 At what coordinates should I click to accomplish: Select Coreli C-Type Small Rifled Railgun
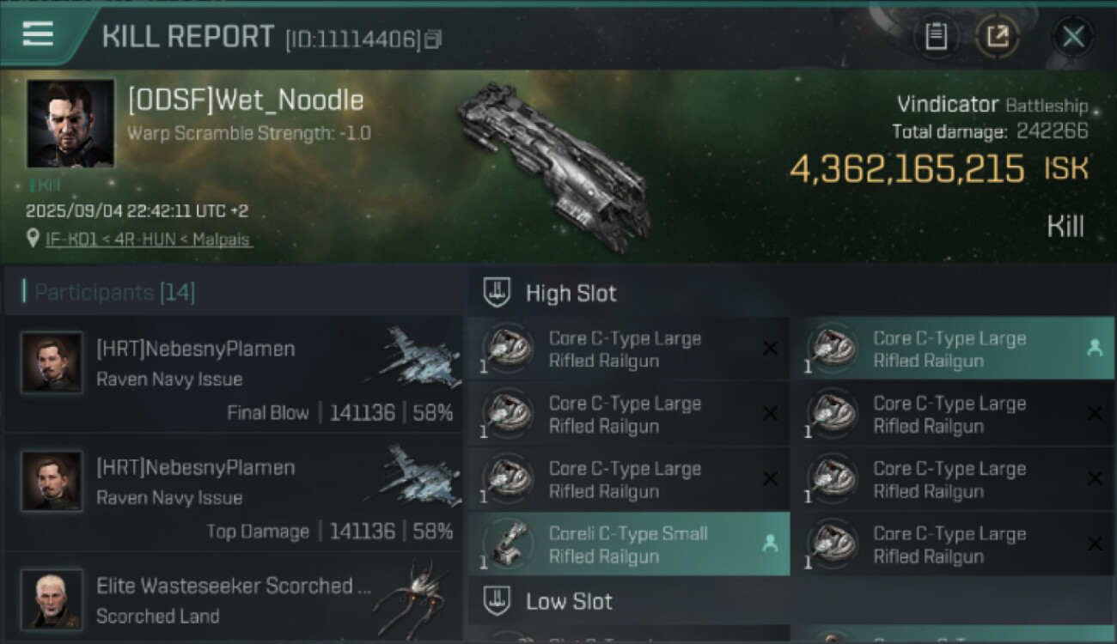[627, 544]
